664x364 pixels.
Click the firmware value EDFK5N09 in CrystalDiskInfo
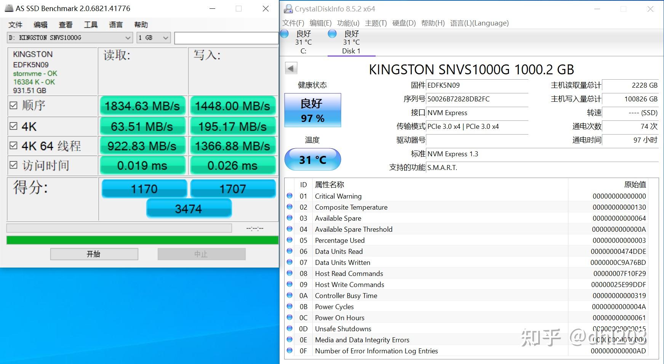[443, 85]
